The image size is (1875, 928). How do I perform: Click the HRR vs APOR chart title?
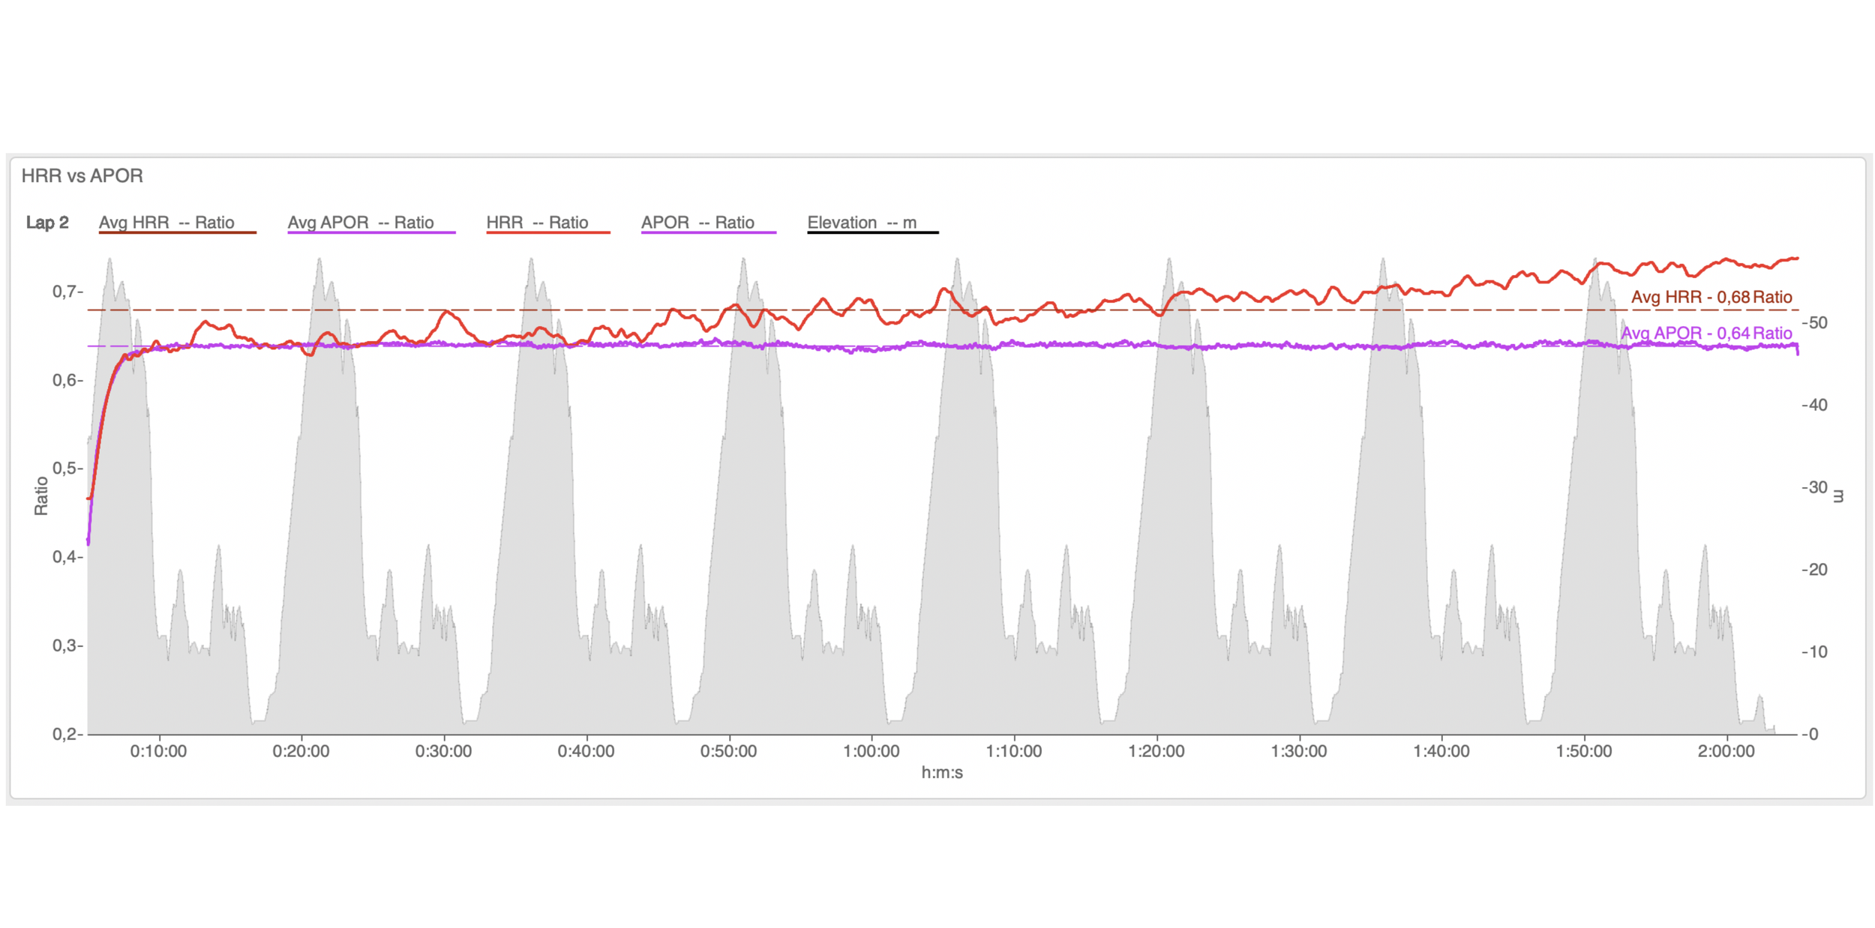coord(82,176)
